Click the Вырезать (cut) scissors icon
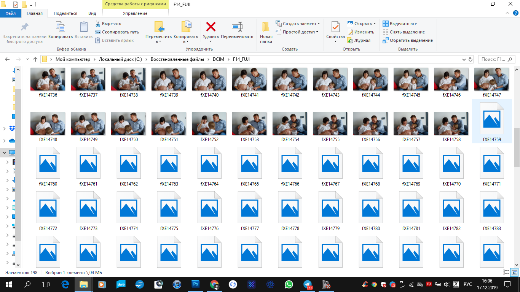Screen dimensions: 520x292 (x=98, y=24)
